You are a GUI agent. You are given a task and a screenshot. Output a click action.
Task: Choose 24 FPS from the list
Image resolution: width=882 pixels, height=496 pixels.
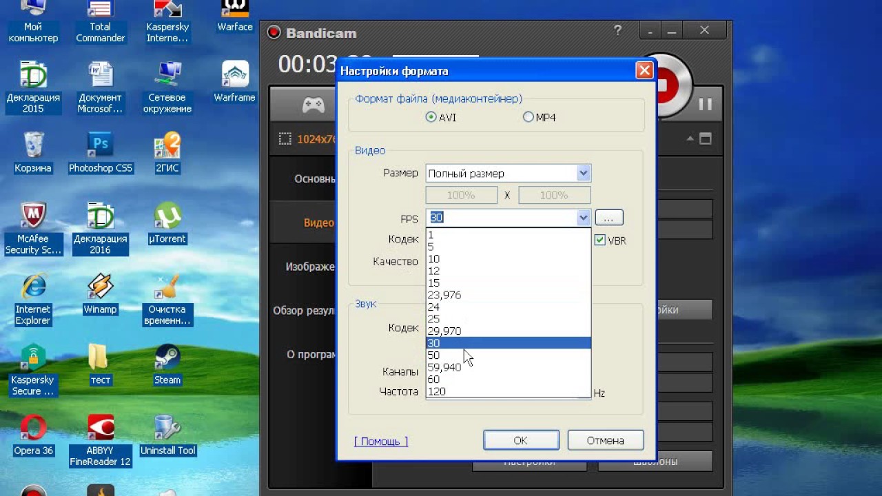point(509,307)
